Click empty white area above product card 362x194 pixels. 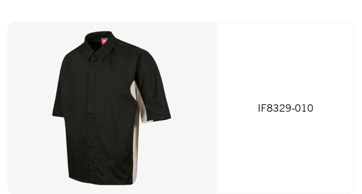(181, 11)
